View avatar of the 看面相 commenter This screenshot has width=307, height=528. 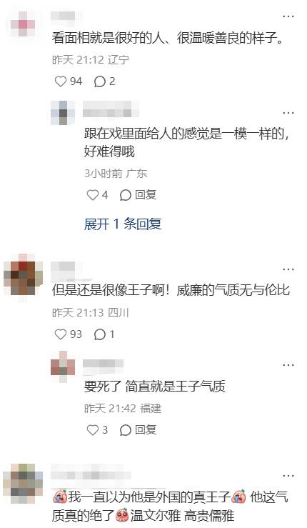23,24
